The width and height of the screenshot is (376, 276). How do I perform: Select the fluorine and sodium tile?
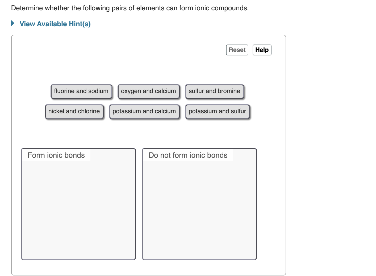[81, 91]
